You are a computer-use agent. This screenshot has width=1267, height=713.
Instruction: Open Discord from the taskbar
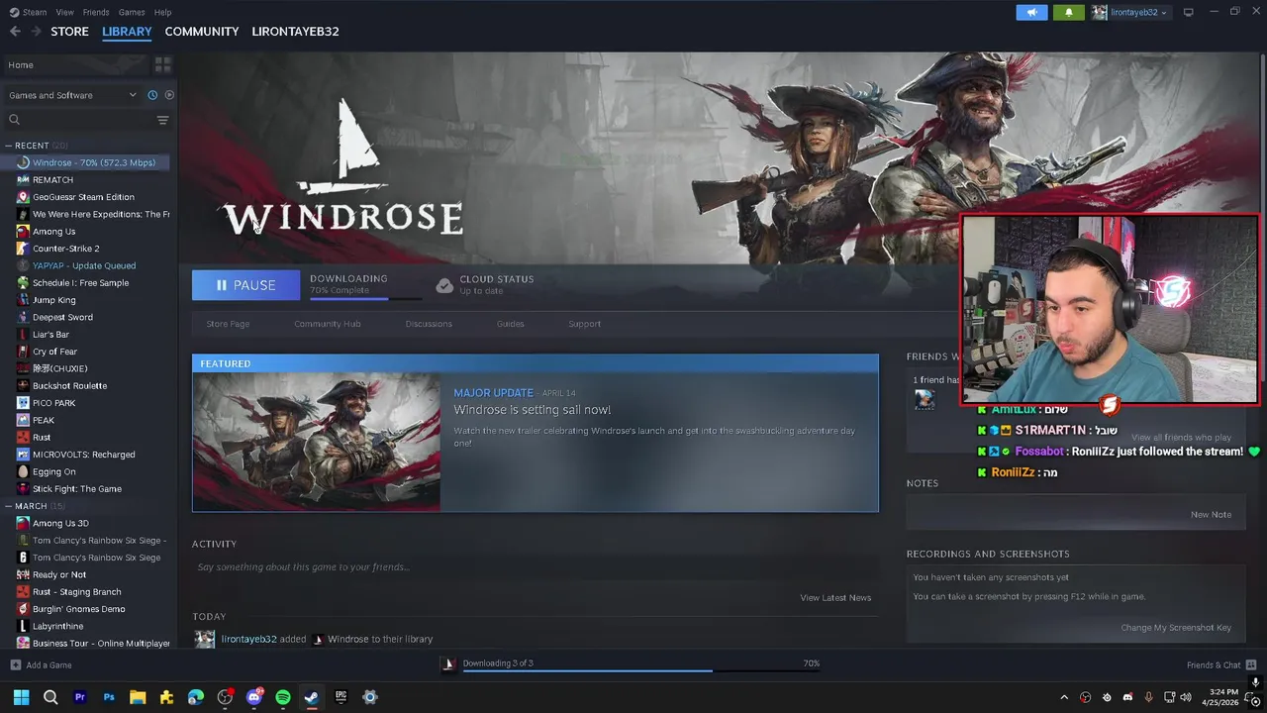(254, 697)
